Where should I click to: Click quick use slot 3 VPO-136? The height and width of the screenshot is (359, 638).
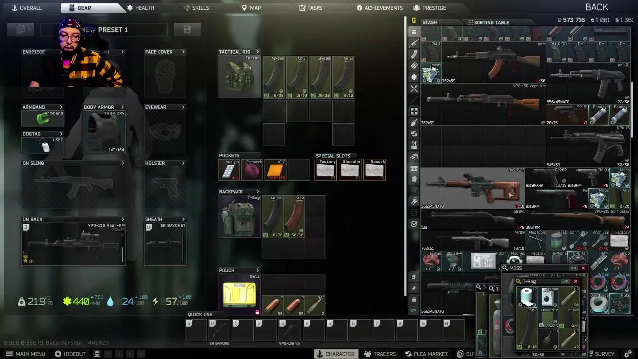click(288, 331)
